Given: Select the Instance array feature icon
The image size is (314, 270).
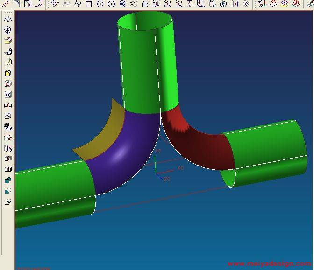Looking at the screenshot, I should 8,95.
